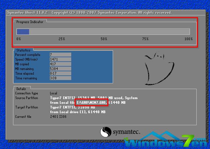
Task: Click the Percent complete label
Action: 28,55
